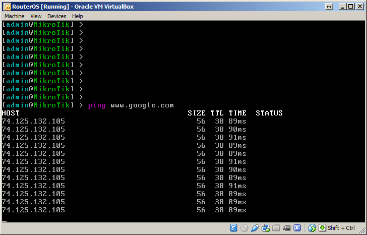367x235 pixels.
Task: Click the video capture camera icon
Action: (286, 228)
